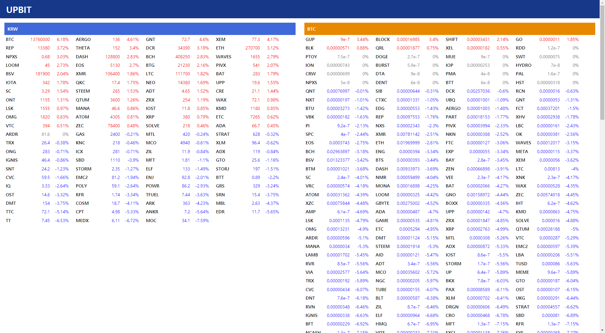Click the DRGN ticker
This screenshot has width=605, height=333.
(452, 307)
